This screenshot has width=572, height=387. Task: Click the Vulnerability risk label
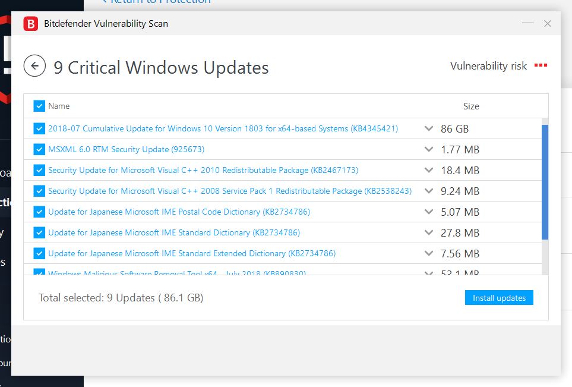point(488,66)
